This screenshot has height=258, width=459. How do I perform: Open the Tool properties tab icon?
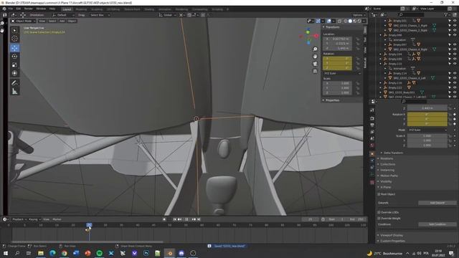click(x=372, y=110)
